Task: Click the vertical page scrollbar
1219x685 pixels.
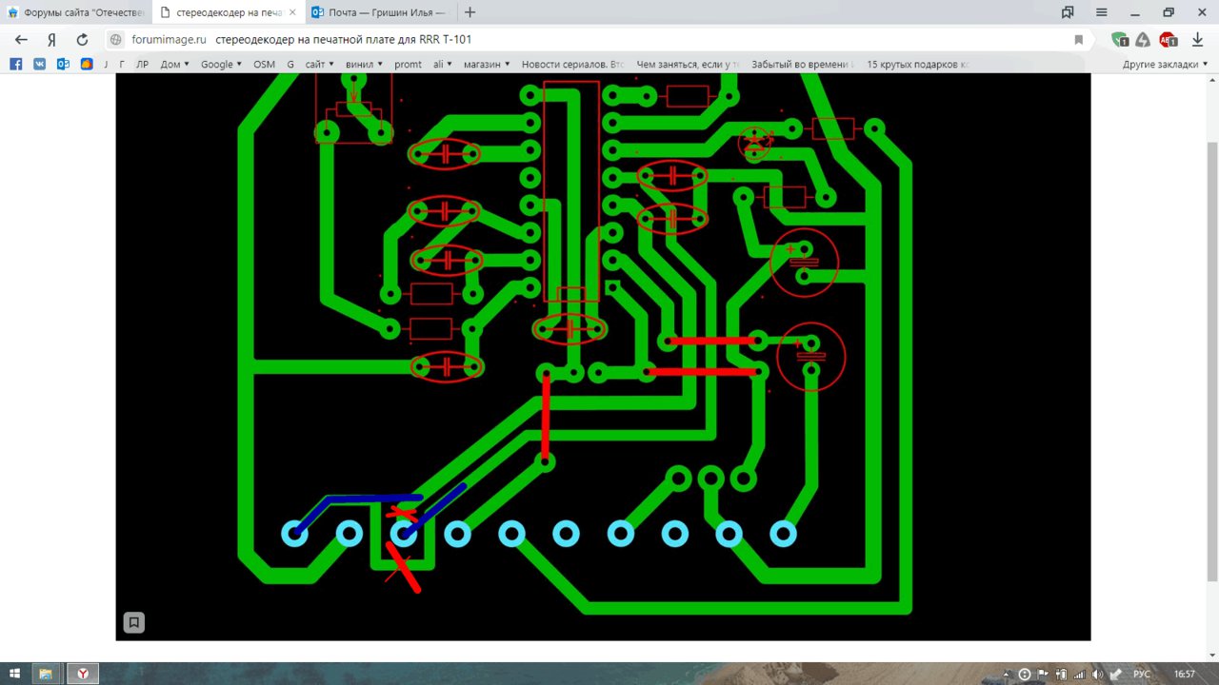Action: pos(1212,362)
